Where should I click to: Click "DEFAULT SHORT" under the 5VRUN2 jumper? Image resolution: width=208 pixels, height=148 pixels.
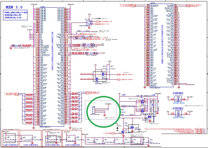[178, 118]
